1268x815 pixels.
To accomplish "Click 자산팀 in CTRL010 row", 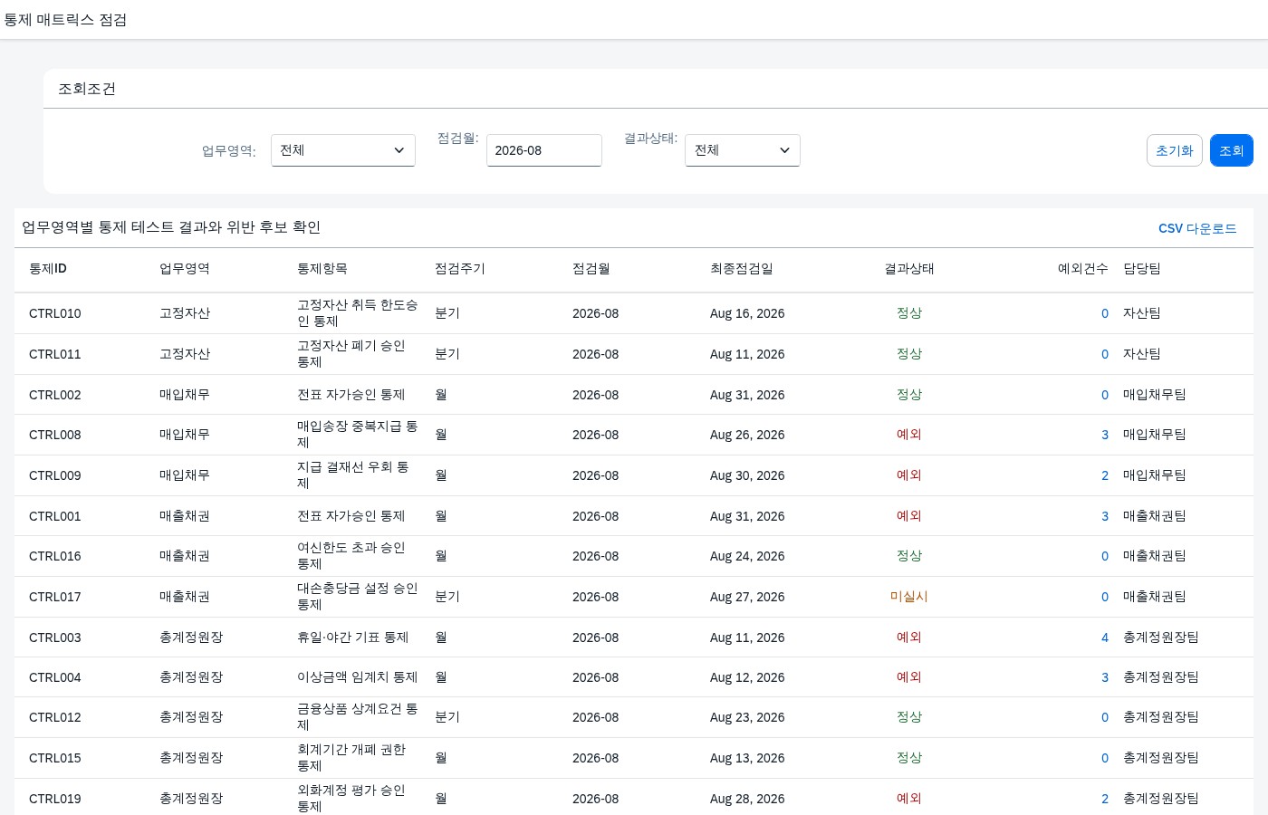I will (x=1142, y=313).
